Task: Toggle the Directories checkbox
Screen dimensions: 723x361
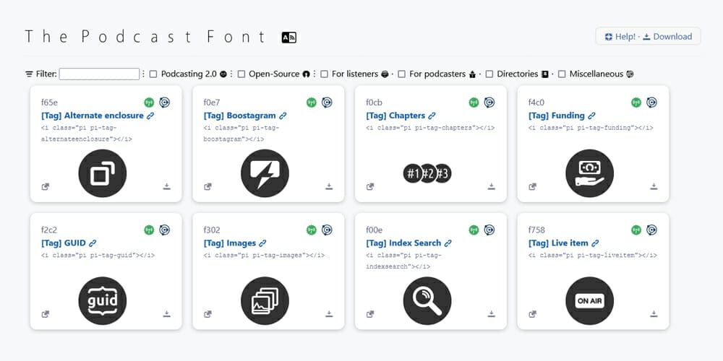Action: pyautogui.click(x=489, y=74)
